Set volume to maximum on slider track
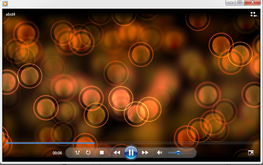The width and height of the screenshot is (263, 165). pyautogui.click(x=190, y=153)
